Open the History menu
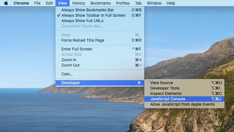234x132 pixels. tap(79, 3)
